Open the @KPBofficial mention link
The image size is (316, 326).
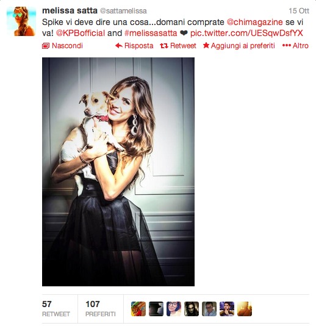tap(81, 33)
